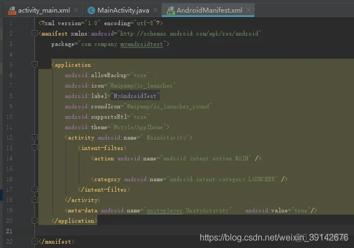Toggle fold at closing intent-filter line 17
Viewport: 354px width, 248px height.
pyautogui.click(x=34, y=189)
